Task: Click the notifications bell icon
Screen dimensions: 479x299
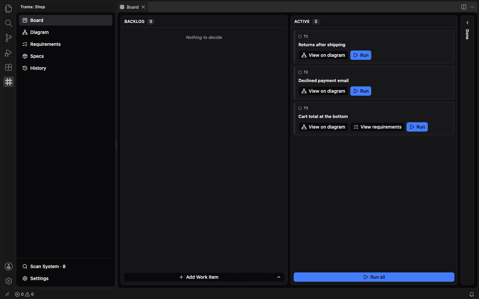Action: (472, 294)
